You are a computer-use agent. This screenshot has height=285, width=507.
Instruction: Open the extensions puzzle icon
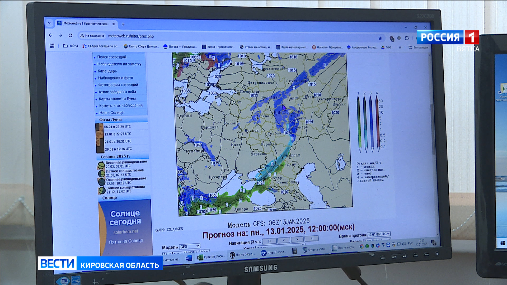[x=407, y=38]
